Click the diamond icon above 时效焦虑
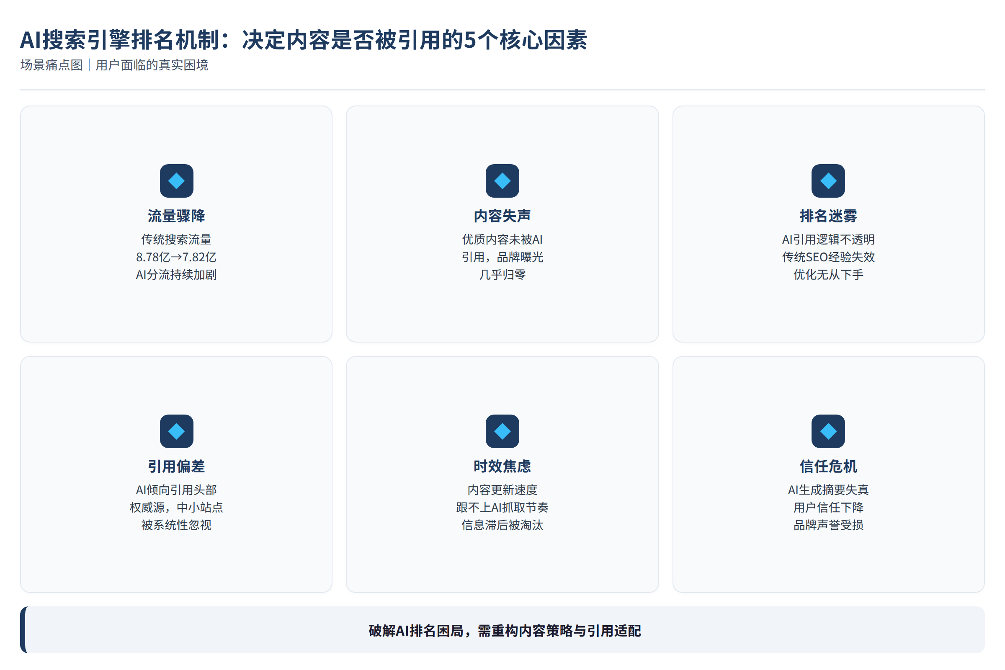1005x670 pixels. point(502,431)
